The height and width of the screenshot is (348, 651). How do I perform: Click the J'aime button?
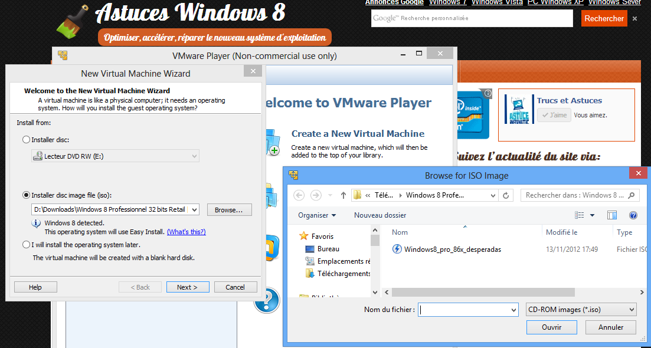(x=554, y=115)
